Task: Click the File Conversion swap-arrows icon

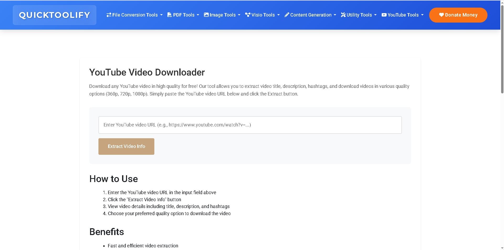Action: (109, 15)
